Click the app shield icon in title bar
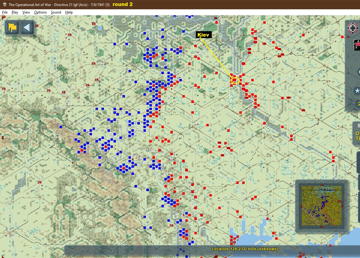The width and height of the screenshot is (360, 258). click(x=4, y=4)
